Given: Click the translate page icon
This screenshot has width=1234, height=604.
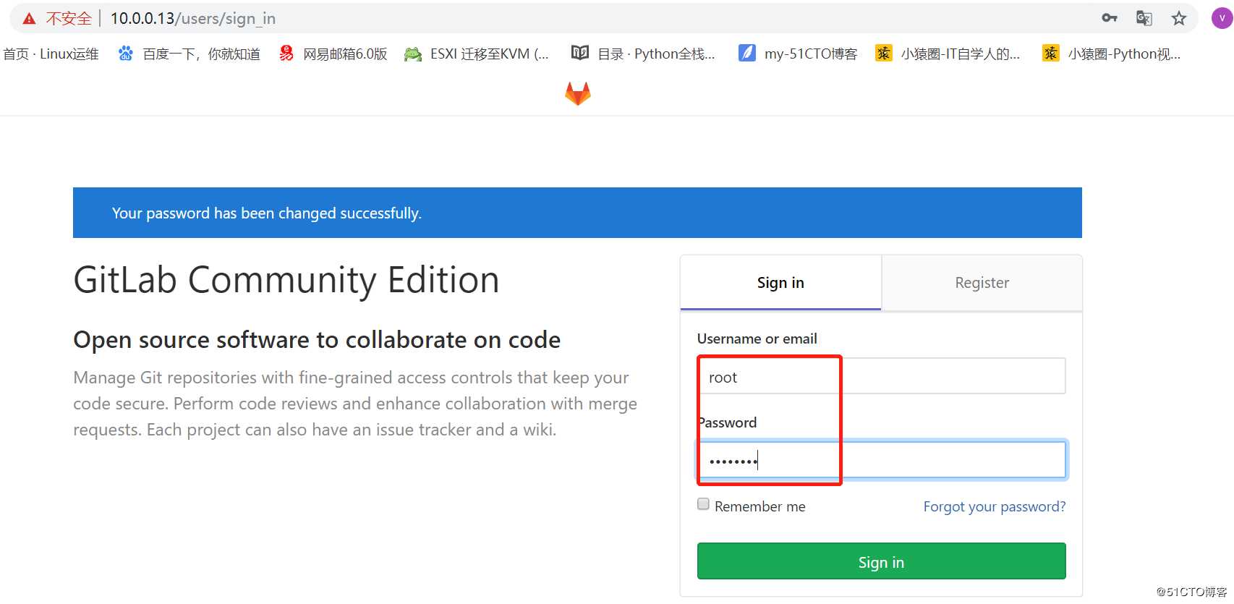Looking at the screenshot, I should pyautogui.click(x=1144, y=18).
